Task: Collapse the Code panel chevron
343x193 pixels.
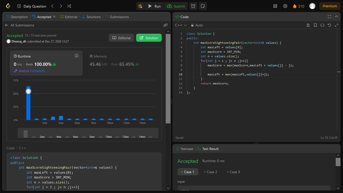Action: point(336,17)
